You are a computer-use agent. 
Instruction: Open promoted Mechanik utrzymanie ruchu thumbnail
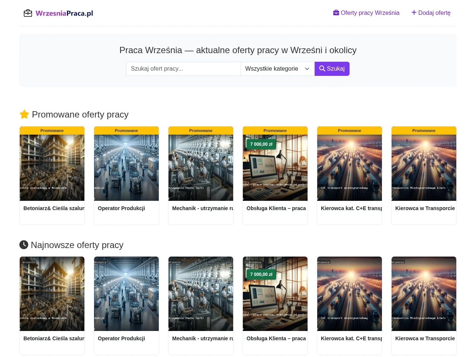point(201,168)
